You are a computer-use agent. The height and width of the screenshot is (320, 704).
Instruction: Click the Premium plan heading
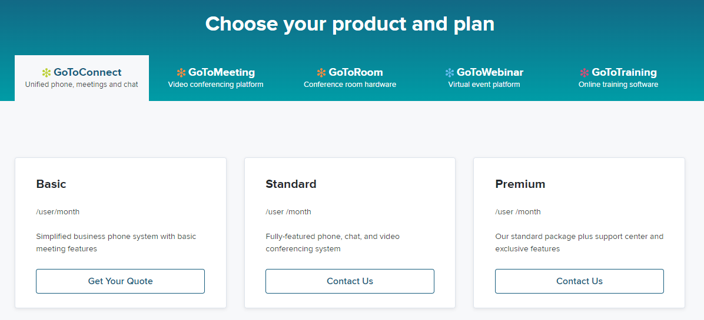pyautogui.click(x=520, y=184)
